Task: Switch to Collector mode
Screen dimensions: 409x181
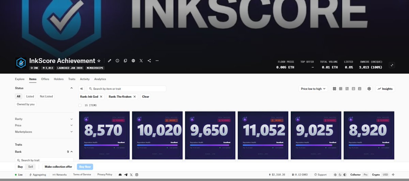Action: (x=355, y=175)
